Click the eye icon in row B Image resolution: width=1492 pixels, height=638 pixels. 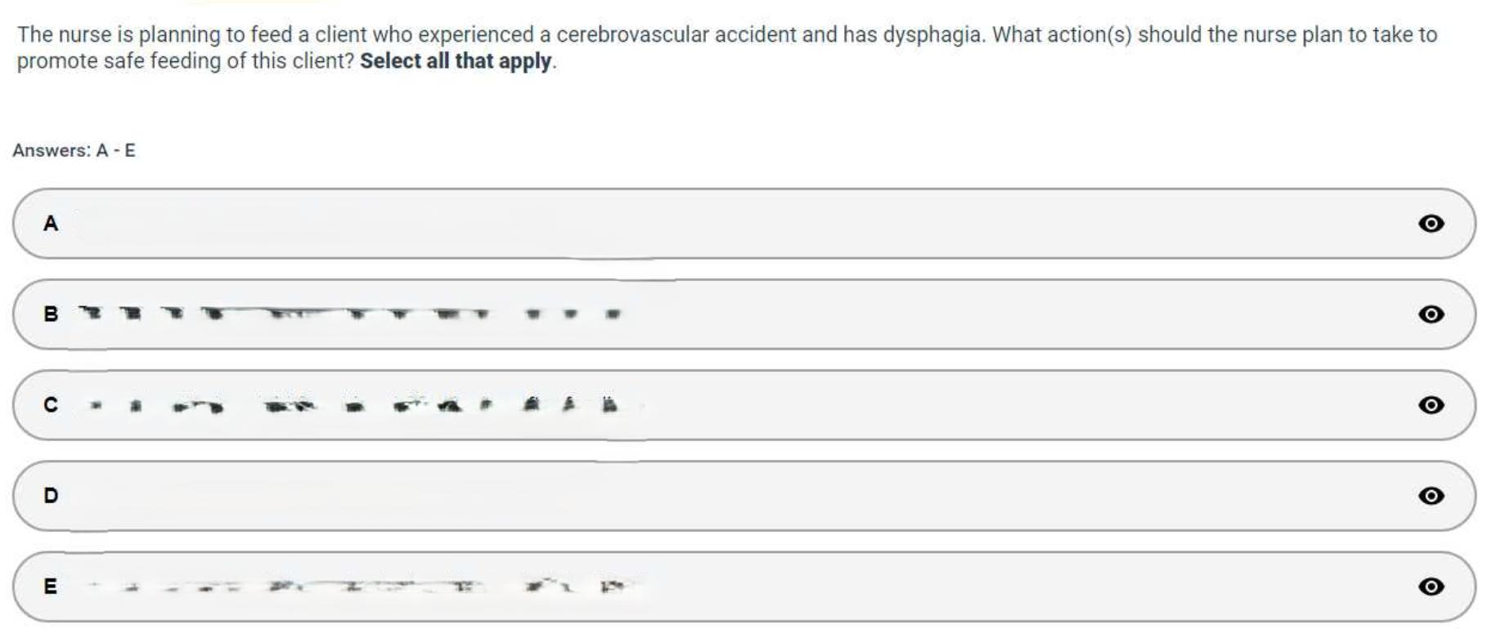(1431, 315)
